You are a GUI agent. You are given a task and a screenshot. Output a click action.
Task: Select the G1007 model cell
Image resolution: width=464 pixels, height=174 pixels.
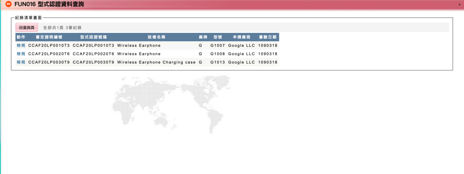pos(218,45)
